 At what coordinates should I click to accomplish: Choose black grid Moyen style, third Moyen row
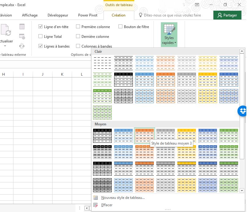click(102, 169)
